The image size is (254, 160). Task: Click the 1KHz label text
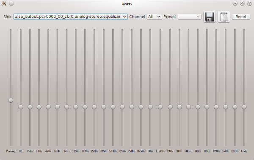[150, 151]
